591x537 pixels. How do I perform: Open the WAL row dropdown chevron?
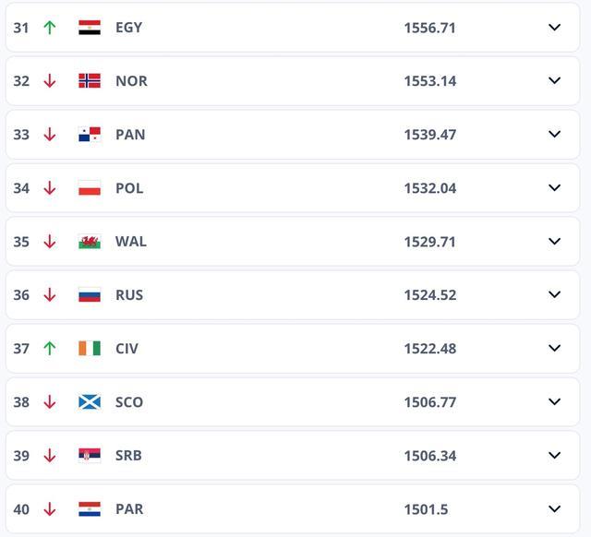[x=554, y=242]
